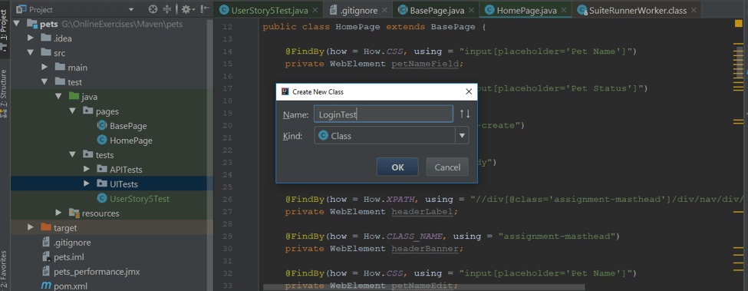This screenshot has width=748, height=291.
Task: Select the HomePage class in tree
Action: tap(130, 141)
